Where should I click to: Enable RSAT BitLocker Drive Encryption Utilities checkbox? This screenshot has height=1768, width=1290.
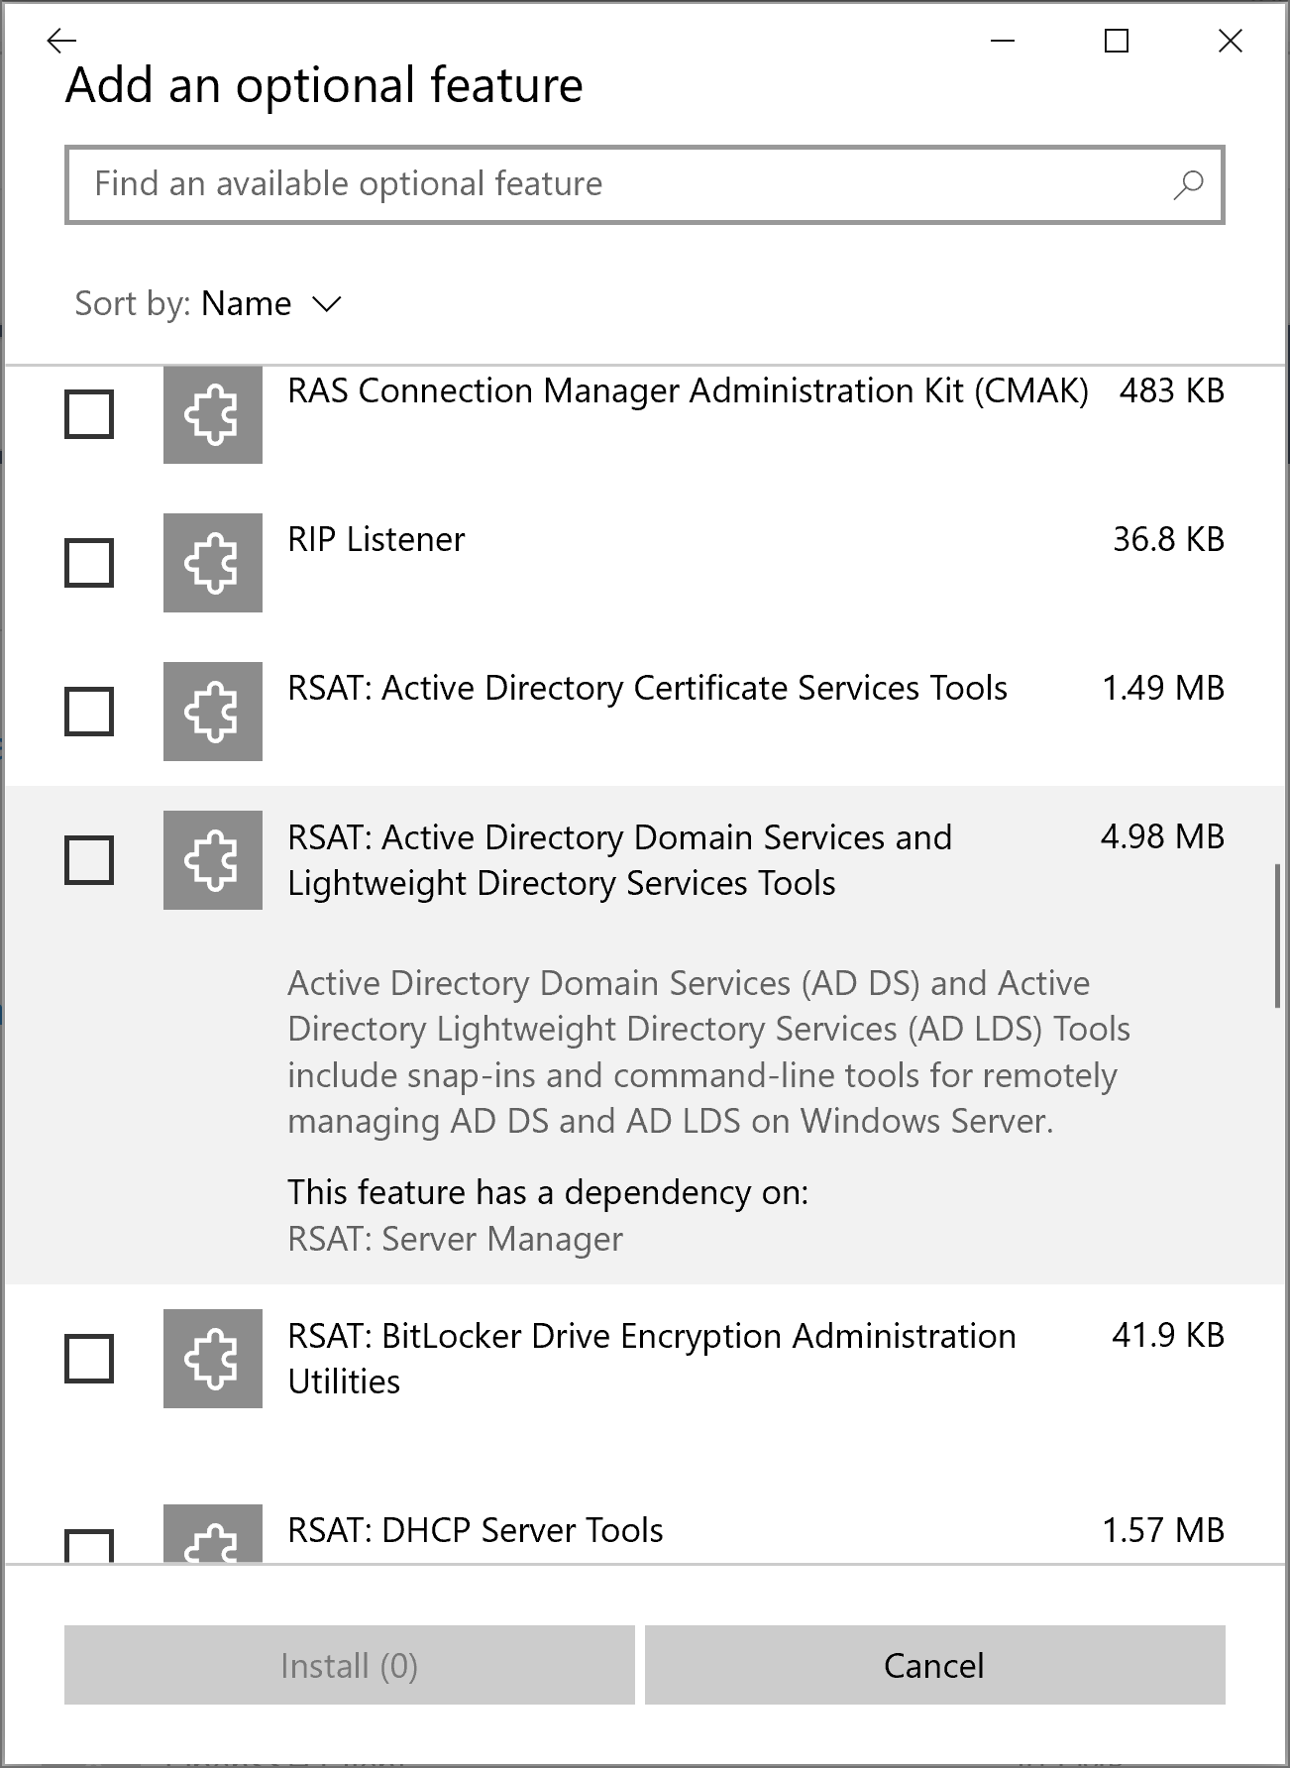point(89,1358)
